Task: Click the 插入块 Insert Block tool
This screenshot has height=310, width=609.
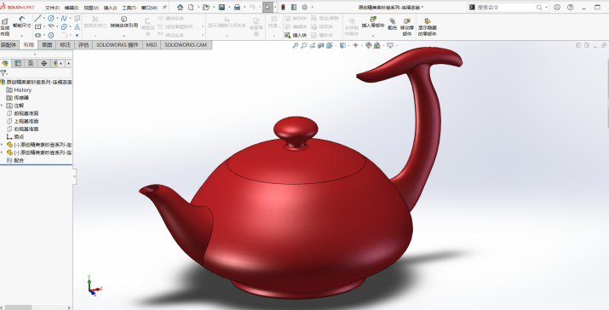Action: click(296, 36)
